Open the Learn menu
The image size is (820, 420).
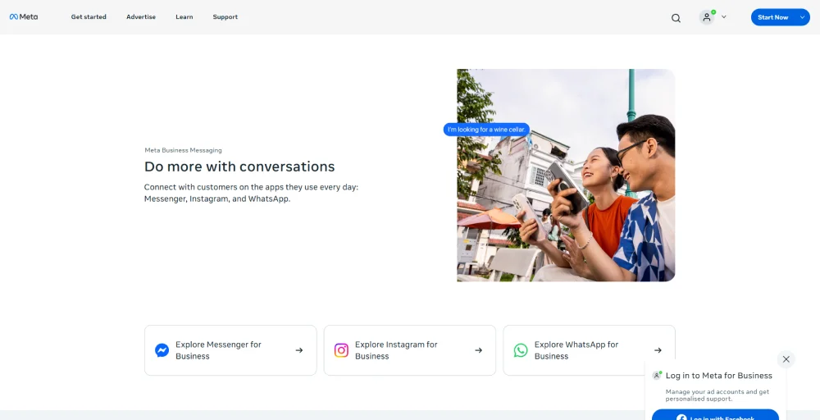[x=184, y=16]
